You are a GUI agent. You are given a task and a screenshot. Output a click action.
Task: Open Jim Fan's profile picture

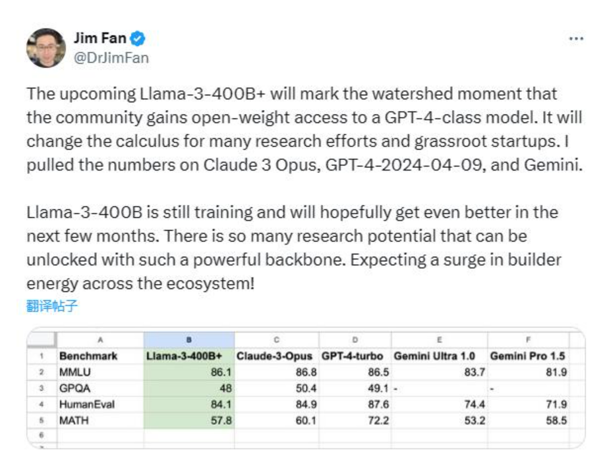click(x=46, y=48)
